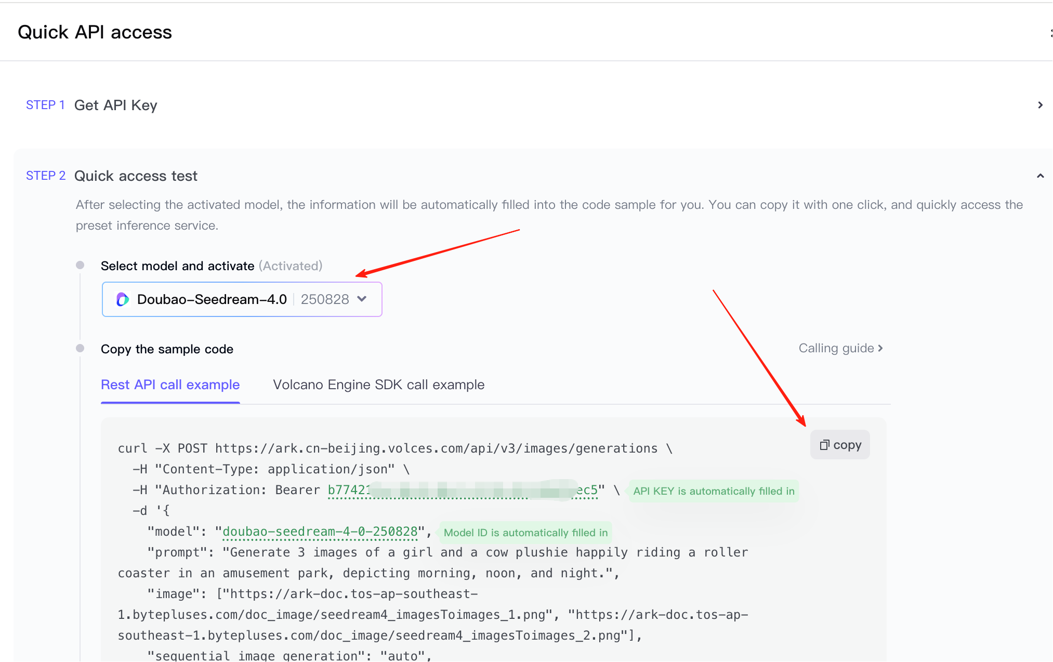Click the curl POST endpoint URL line

[436, 448]
